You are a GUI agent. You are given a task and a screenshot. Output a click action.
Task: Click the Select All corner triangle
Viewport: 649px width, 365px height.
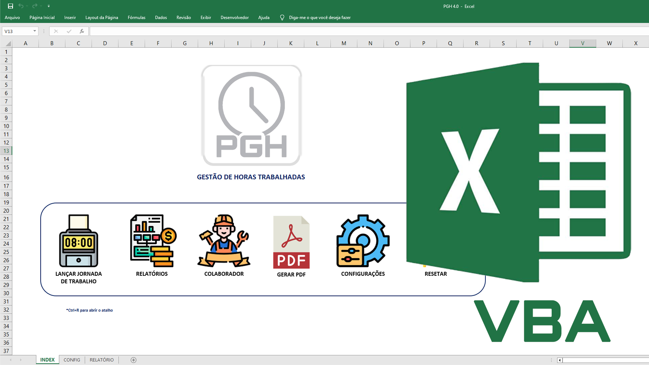click(8, 44)
